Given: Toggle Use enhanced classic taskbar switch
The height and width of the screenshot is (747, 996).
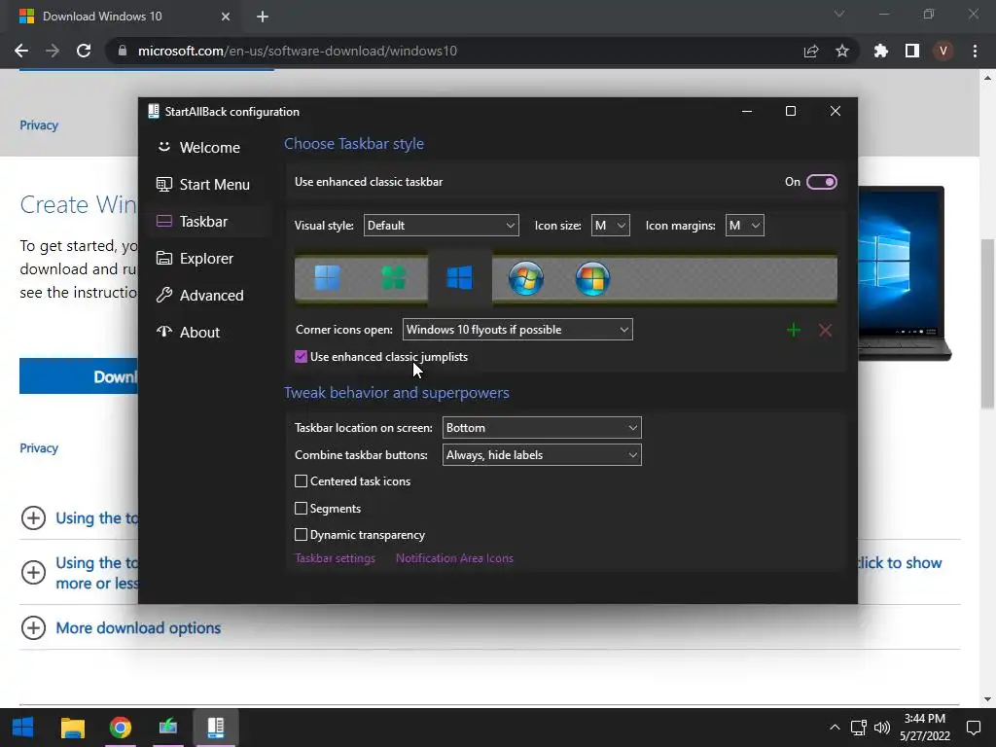Looking at the screenshot, I should point(821,182).
